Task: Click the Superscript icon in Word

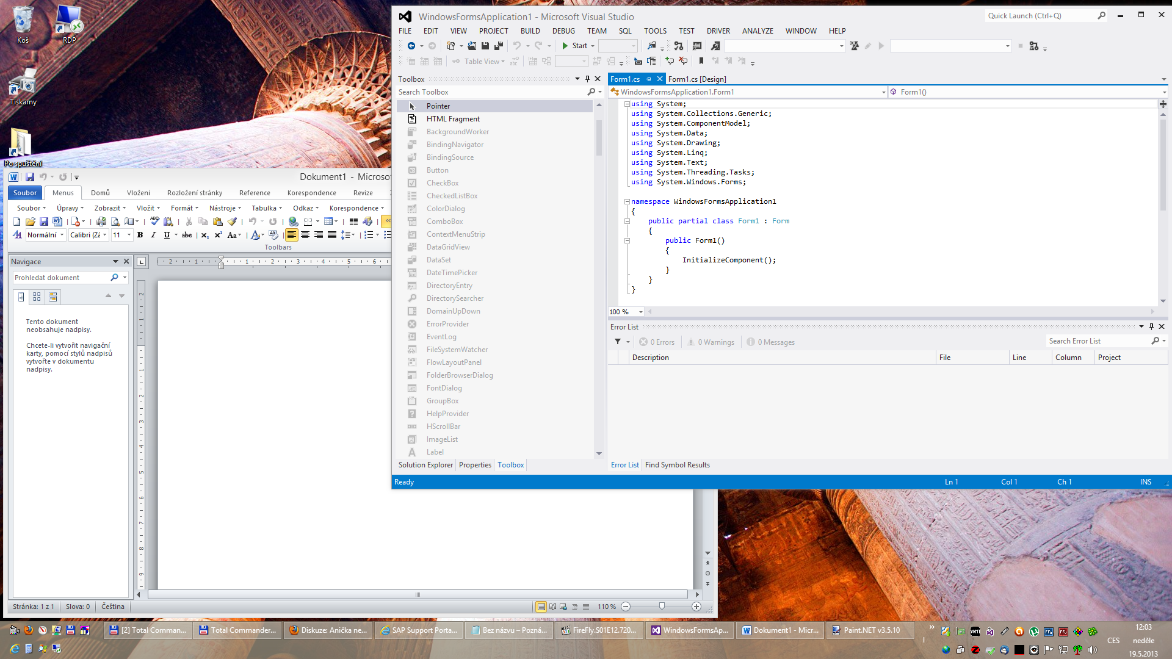Action: click(x=218, y=235)
